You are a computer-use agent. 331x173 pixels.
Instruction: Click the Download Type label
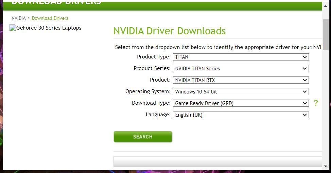click(x=151, y=103)
